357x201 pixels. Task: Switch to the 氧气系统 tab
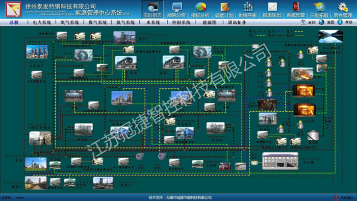click(x=70, y=22)
